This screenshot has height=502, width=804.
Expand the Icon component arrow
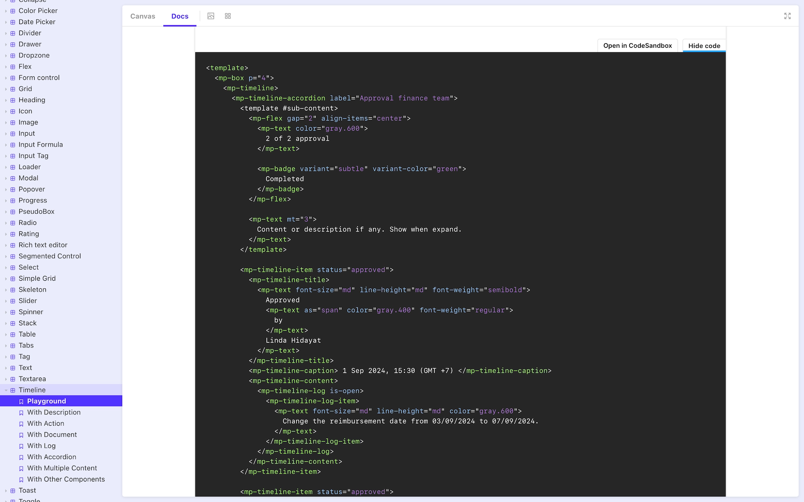[6, 111]
